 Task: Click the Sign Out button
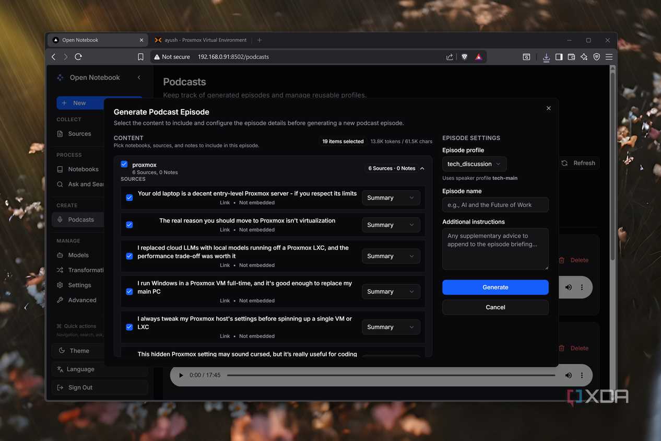click(100, 387)
